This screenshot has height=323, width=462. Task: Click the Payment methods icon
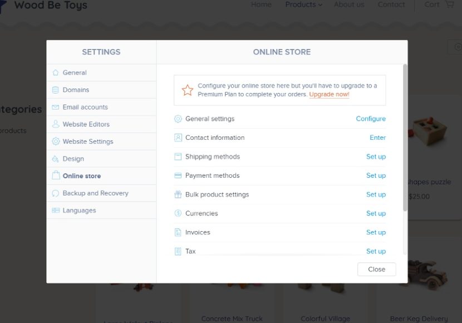pyautogui.click(x=178, y=175)
